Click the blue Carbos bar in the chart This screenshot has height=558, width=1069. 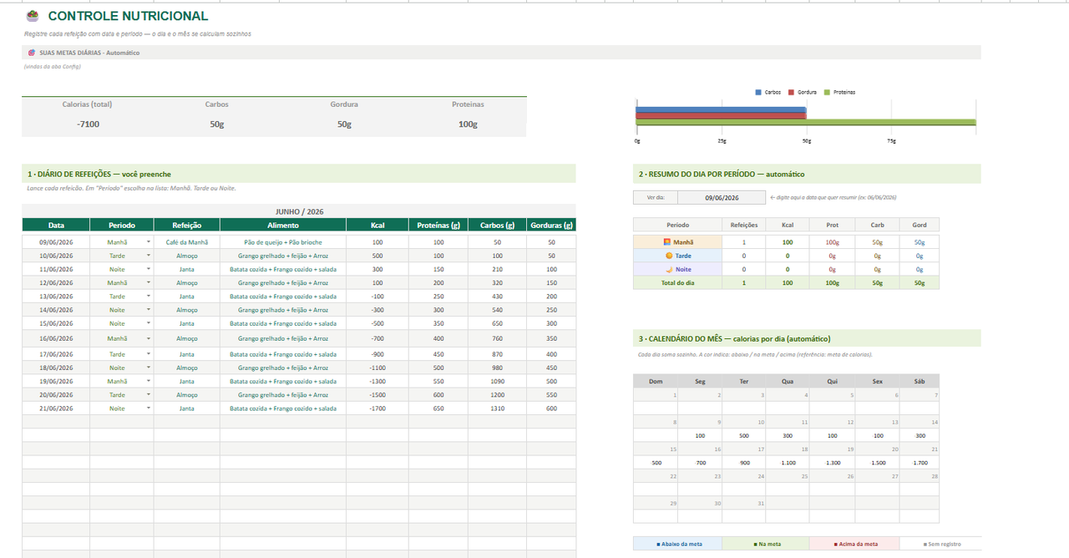pos(721,109)
